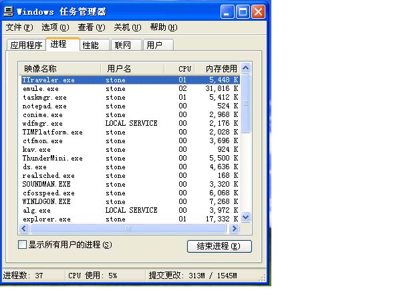Click the scroll left arrow of process list
This screenshot has height=299, width=401.
pos(24,228)
